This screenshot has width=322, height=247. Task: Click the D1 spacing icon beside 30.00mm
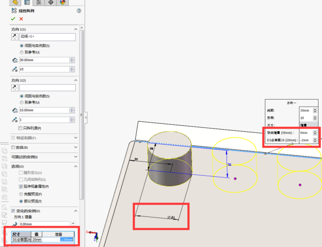[15, 60]
